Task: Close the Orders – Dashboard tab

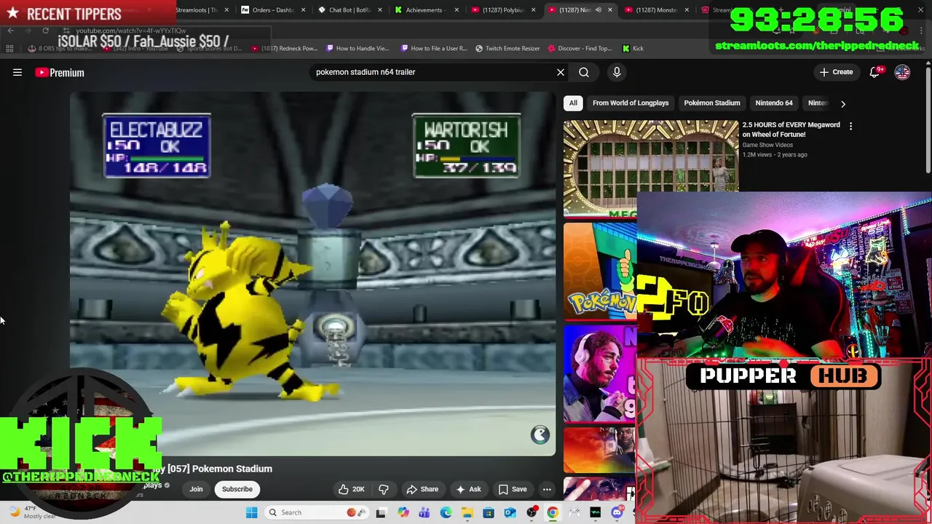Action: pos(304,10)
